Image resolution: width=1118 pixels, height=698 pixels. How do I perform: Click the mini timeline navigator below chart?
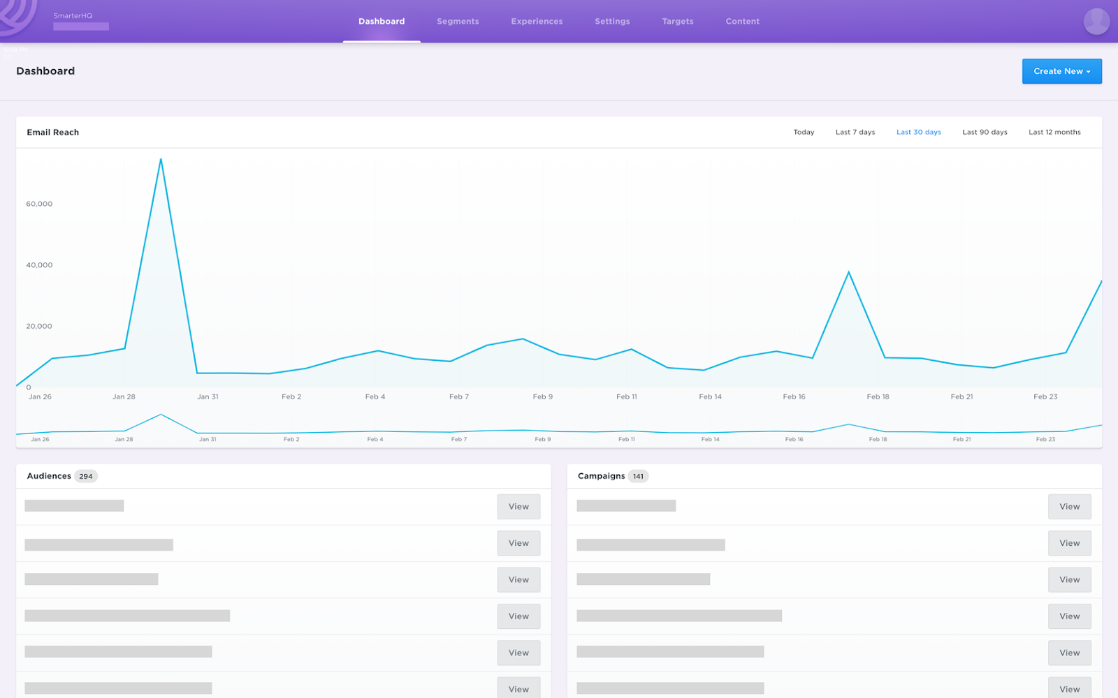click(559, 427)
